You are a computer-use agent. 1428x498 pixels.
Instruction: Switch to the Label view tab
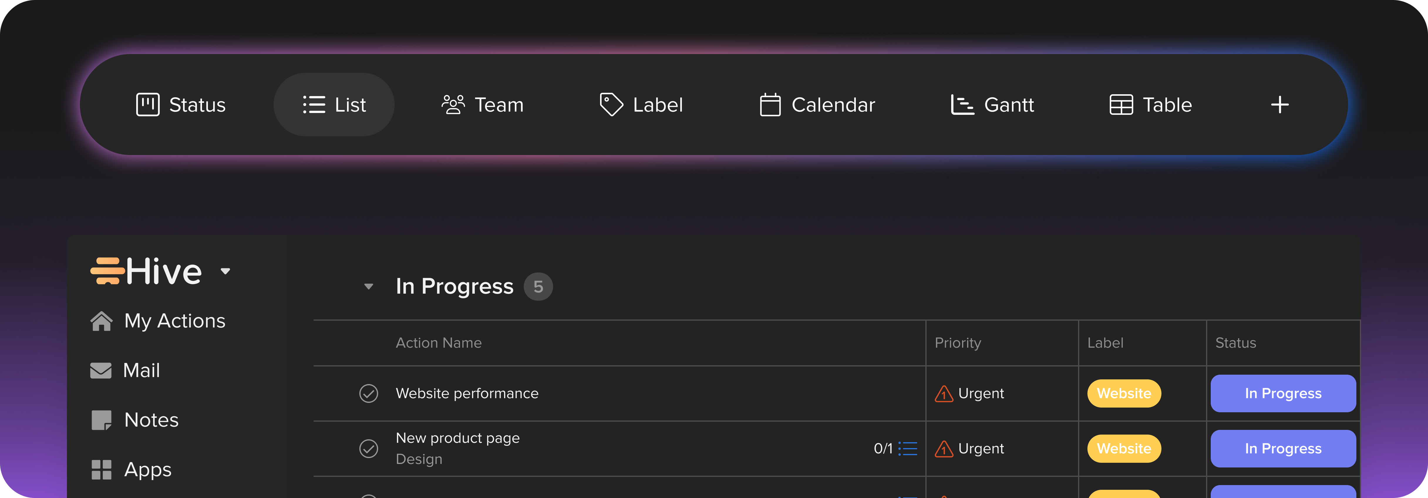(641, 105)
